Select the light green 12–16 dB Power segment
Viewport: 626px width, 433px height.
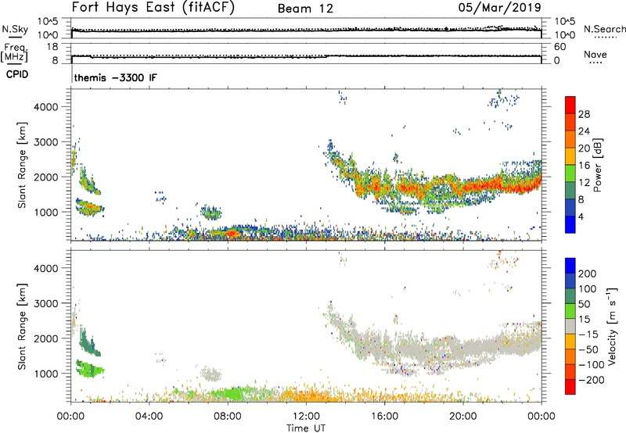tap(570, 174)
